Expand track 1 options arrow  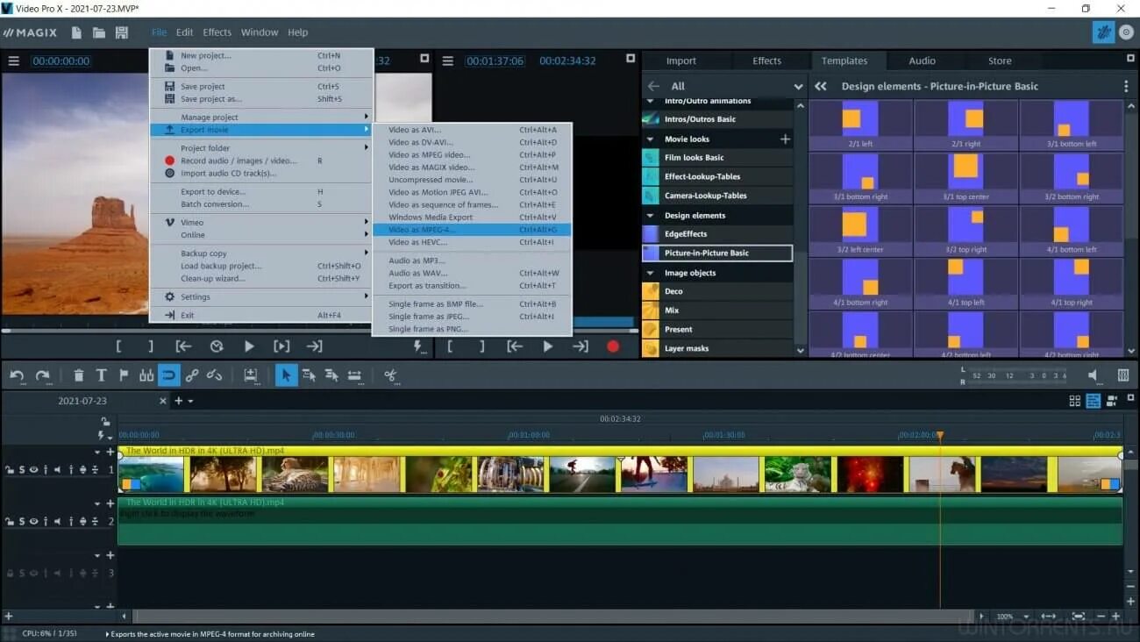click(x=97, y=452)
